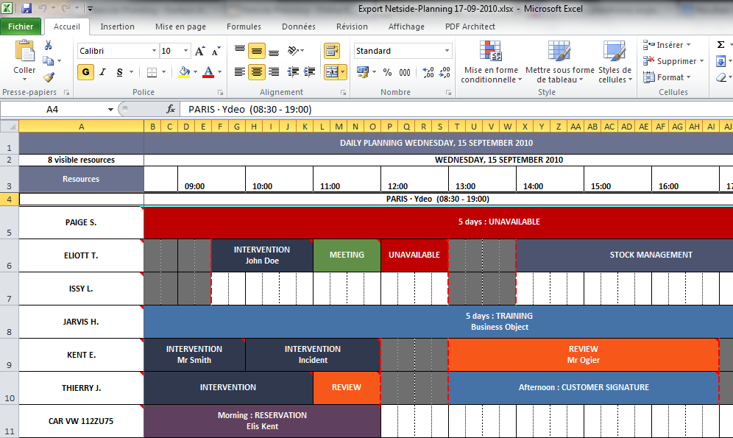Switch to the Formules tab
The width and height of the screenshot is (733, 438).
pos(244,27)
